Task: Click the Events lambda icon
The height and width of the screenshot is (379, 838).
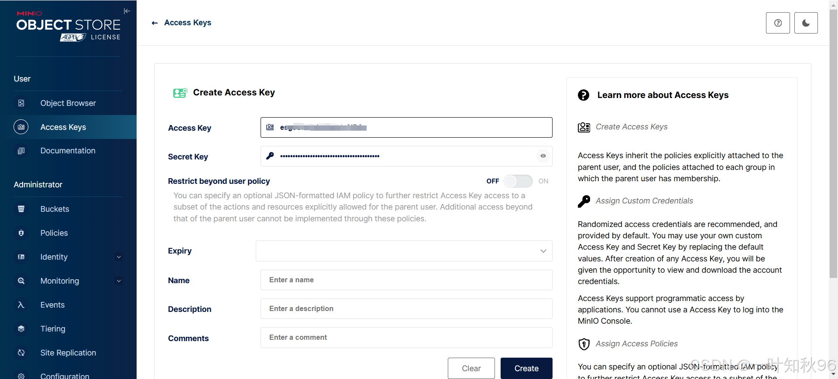Action: [21, 305]
